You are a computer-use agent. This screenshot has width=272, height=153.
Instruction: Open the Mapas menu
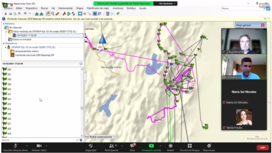pyautogui.click(x=80, y=8)
